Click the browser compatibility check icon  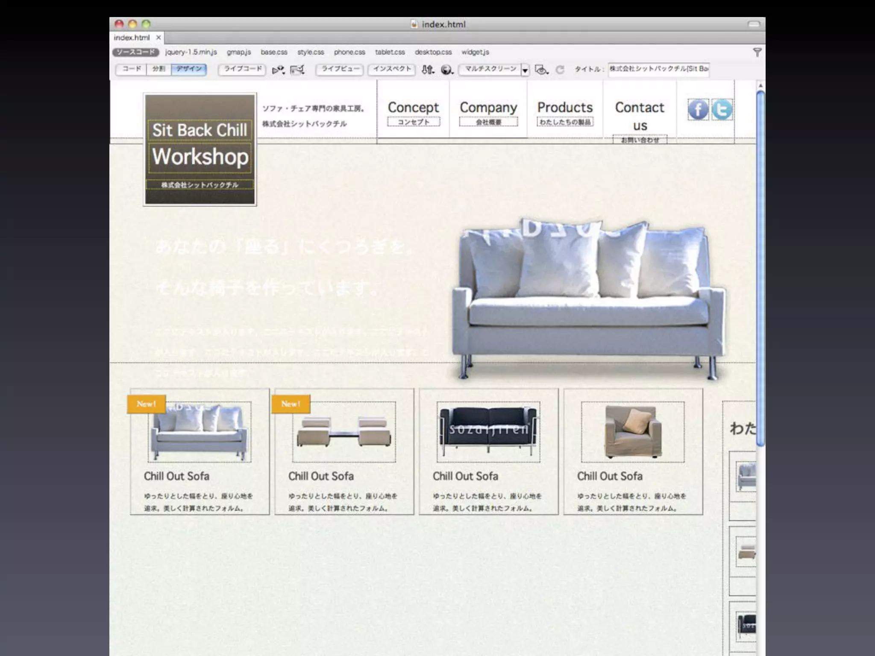(278, 70)
